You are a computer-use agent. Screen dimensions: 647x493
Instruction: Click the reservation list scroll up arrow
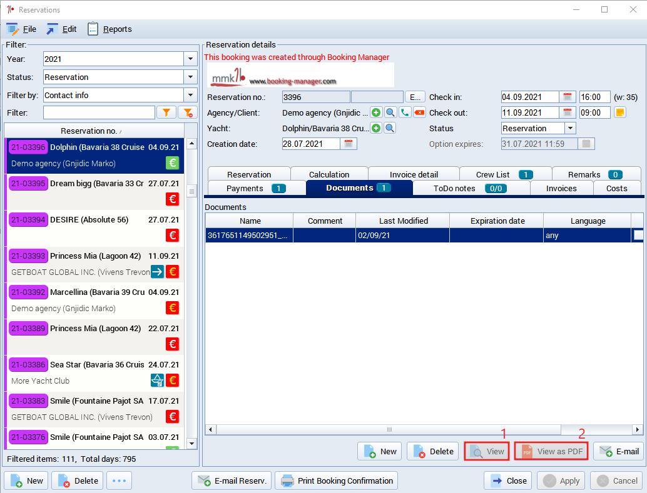click(x=191, y=144)
